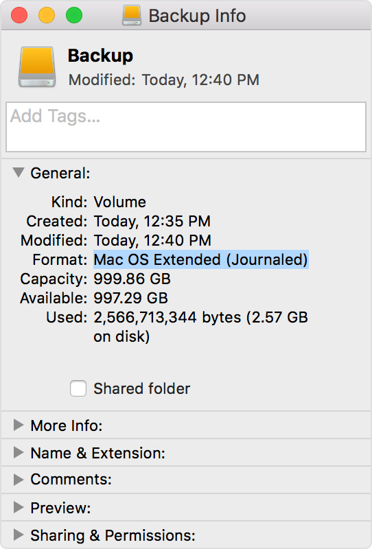The width and height of the screenshot is (372, 549).
Task: Click the Add Tags input field
Action: pos(186,127)
